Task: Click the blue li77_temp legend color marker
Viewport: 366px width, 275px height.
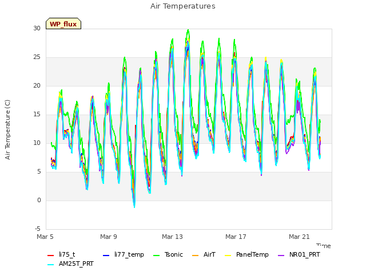Action: pyautogui.click(x=106, y=256)
